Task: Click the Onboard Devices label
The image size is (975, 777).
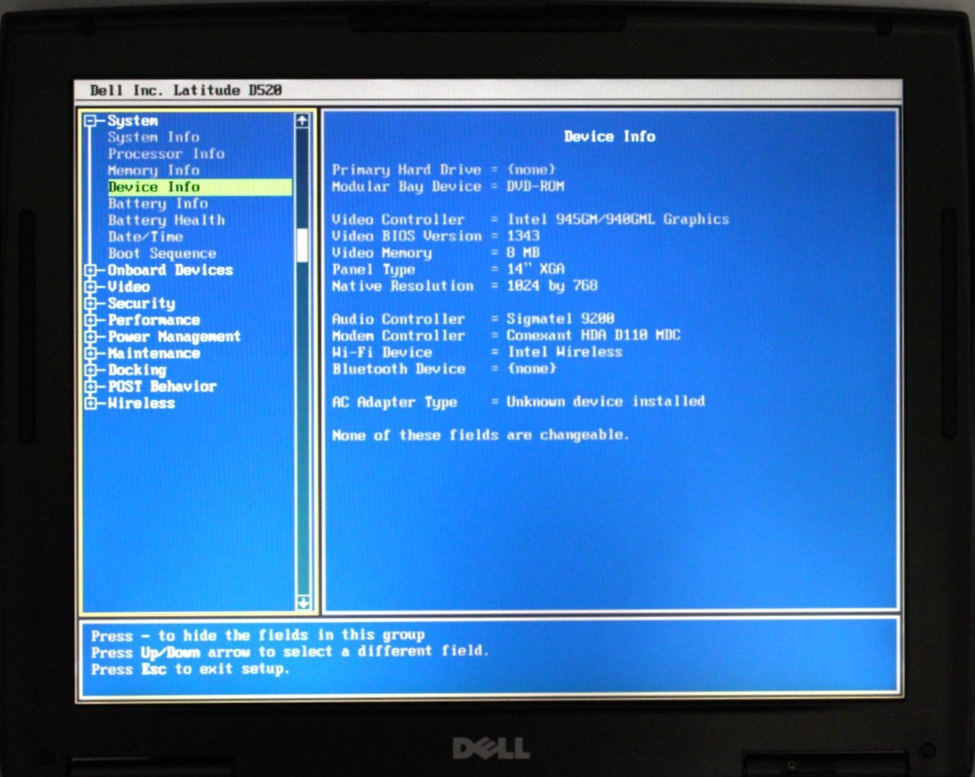Action: coord(170,271)
